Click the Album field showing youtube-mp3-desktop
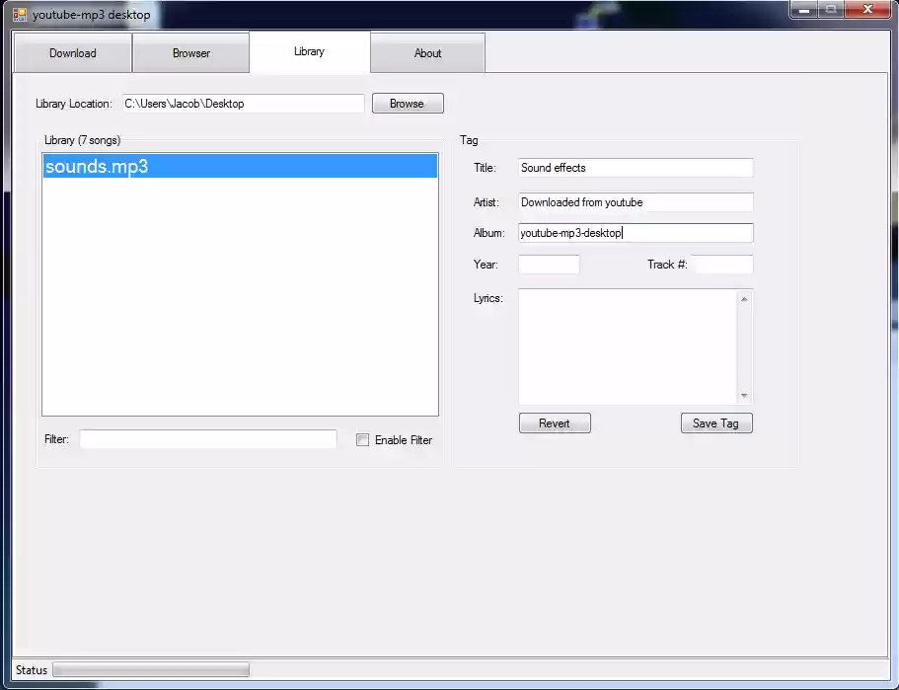The width and height of the screenshot is (899, 690). coord(635,233)
